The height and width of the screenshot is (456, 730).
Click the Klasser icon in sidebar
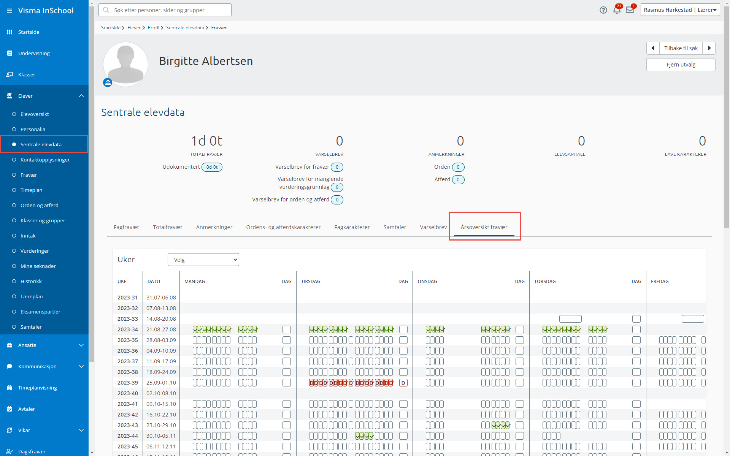pyautogui.click(x=10, y=74)
